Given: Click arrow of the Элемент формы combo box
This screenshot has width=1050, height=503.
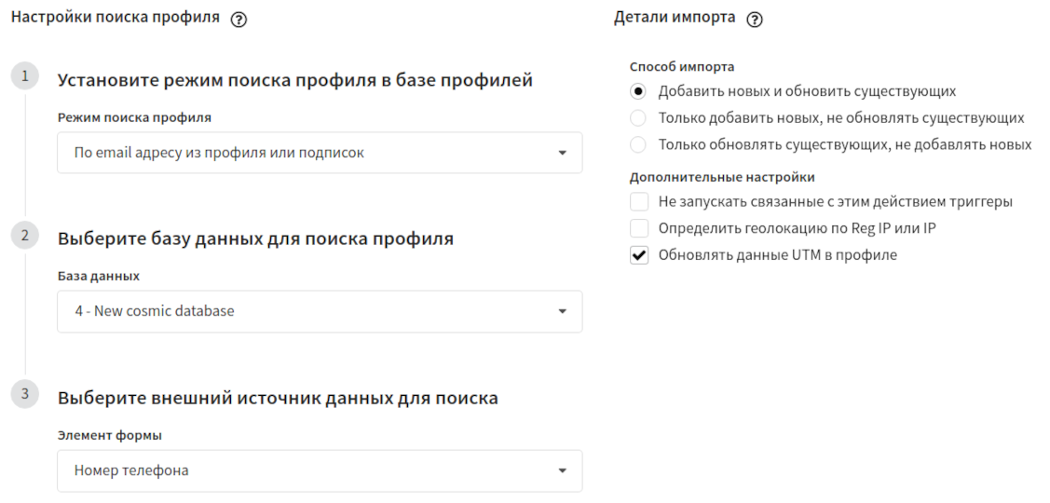Looking at the screenshot, I should [563, 470].
